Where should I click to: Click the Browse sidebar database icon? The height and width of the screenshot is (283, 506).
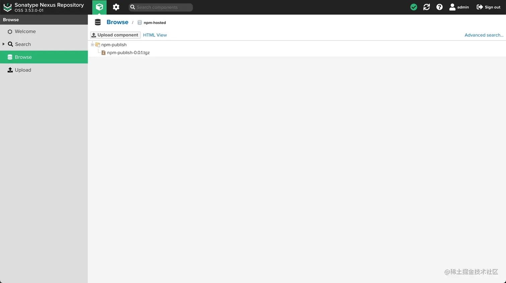pyautogui.click(x=10, y=57)
